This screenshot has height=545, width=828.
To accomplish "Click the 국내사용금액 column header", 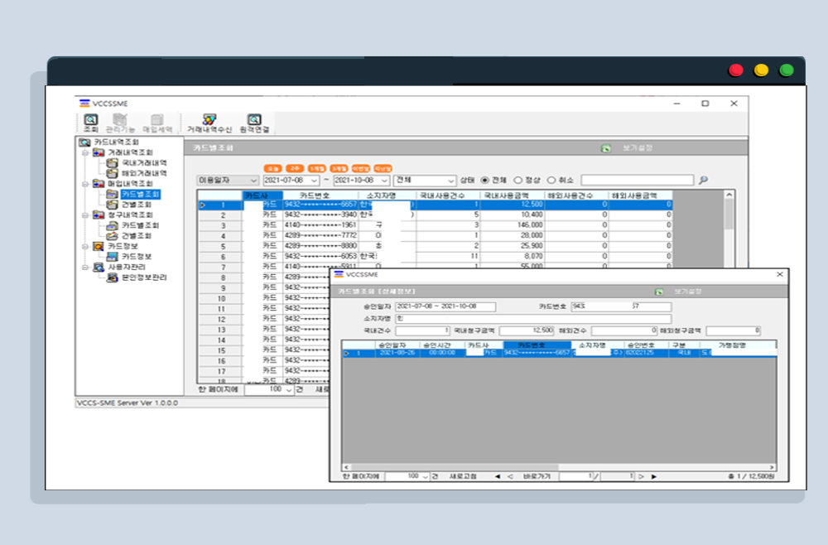I will tap(513, 195).
